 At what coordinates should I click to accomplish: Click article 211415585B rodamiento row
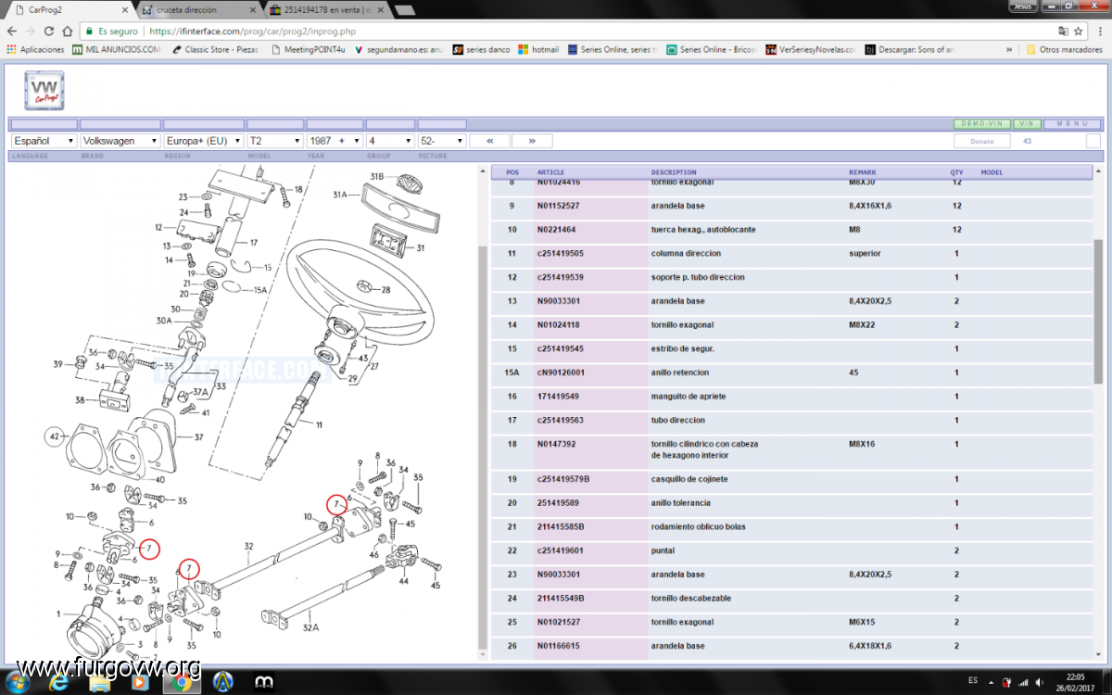pos(794,526)
